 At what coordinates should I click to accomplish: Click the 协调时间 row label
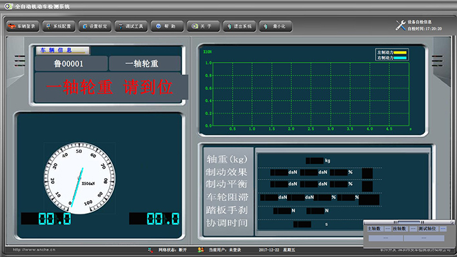coord(227,223)
